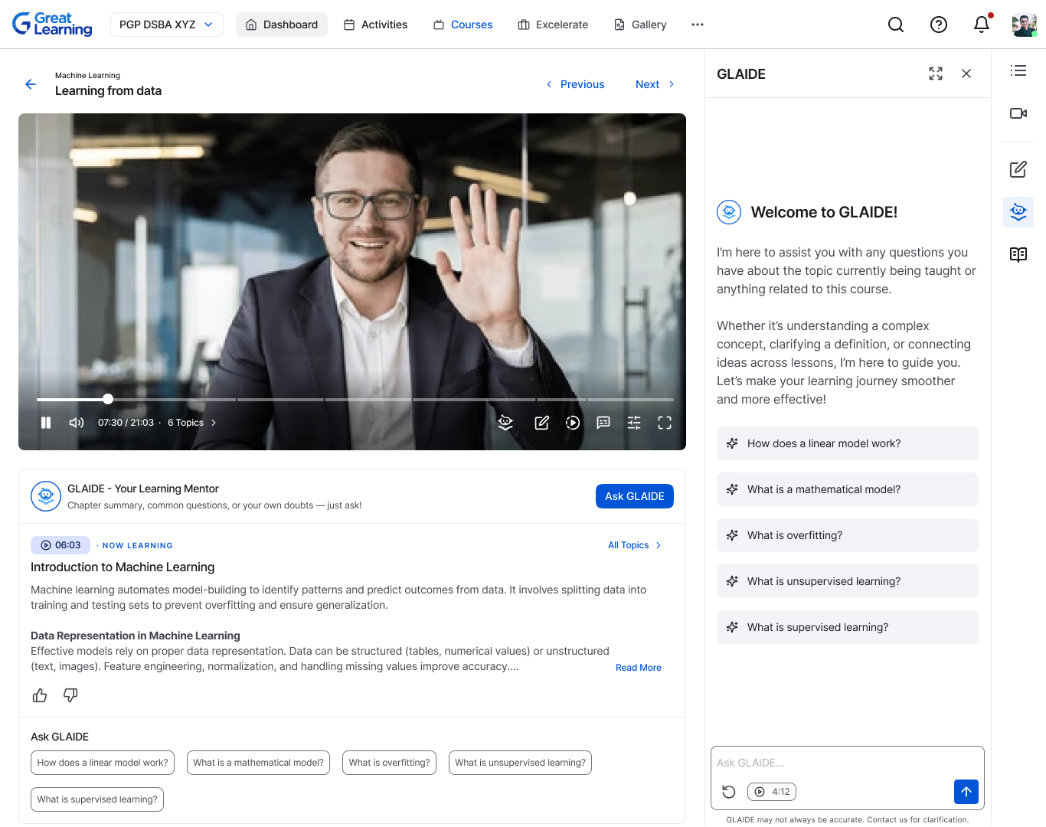Expand the GLAIDE panel to full size
Screen dimensions: 1046x827
[935, 74]
